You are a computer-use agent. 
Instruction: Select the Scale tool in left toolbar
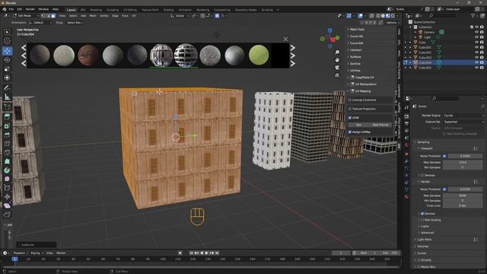point(7,68)
